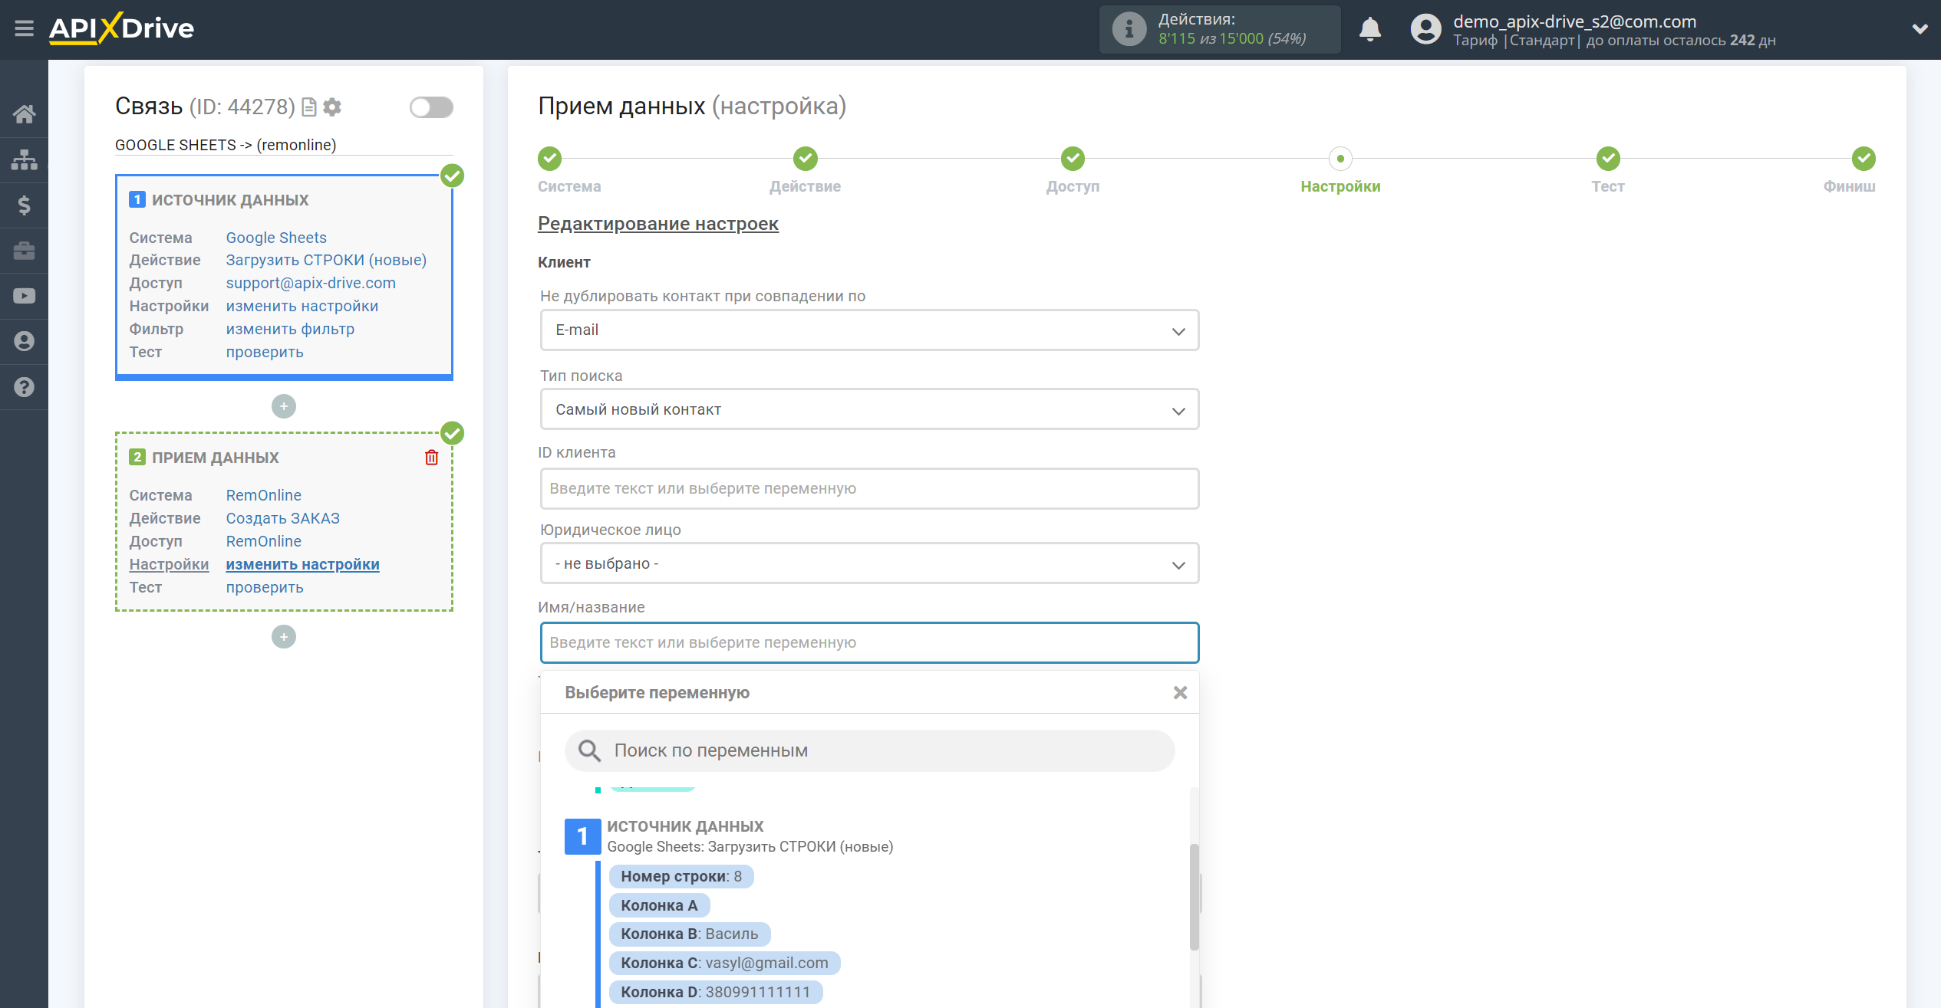
Task: Select variable Колонка C: vasyl@gmail.com
Action: pos(725,963)
